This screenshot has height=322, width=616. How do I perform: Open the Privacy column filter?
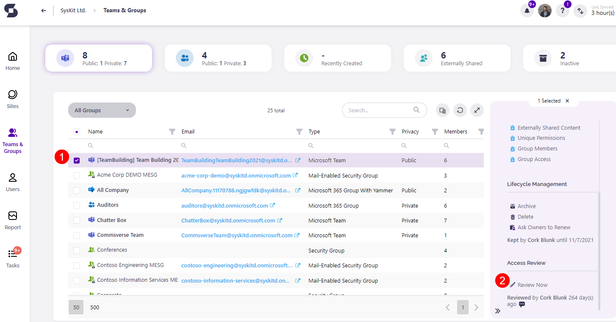[x=434, y=131]
